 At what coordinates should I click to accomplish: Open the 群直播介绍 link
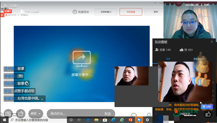192,5
